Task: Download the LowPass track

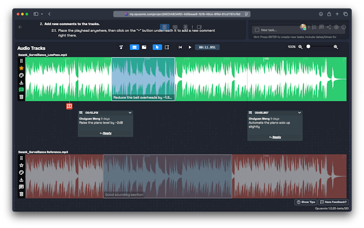Action: (x=21, y=83)
